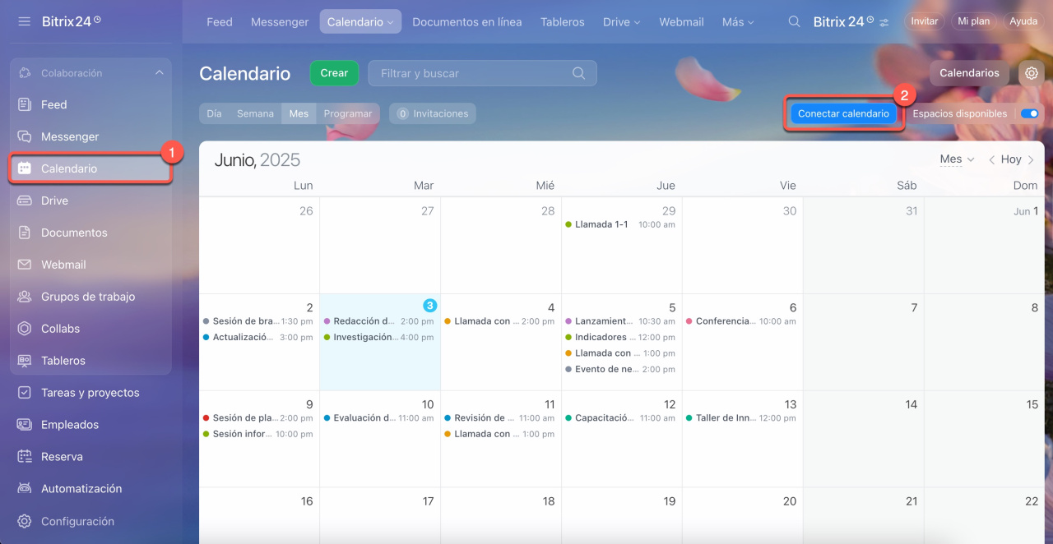
Task: Click the Messenger icon in the sidebar
Action: click(x=25, y=136)
